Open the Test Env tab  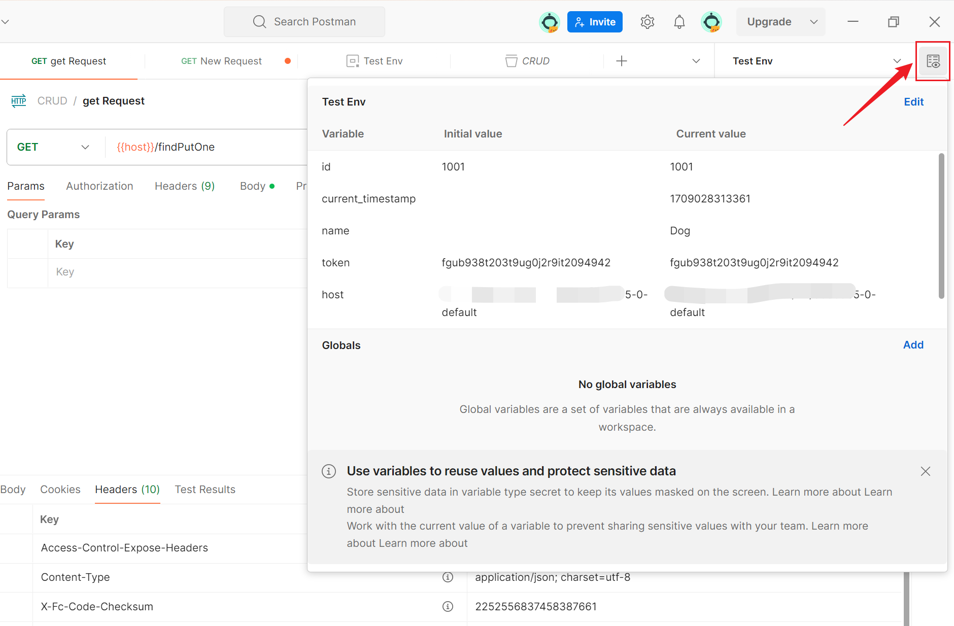(x=374, y=61)
